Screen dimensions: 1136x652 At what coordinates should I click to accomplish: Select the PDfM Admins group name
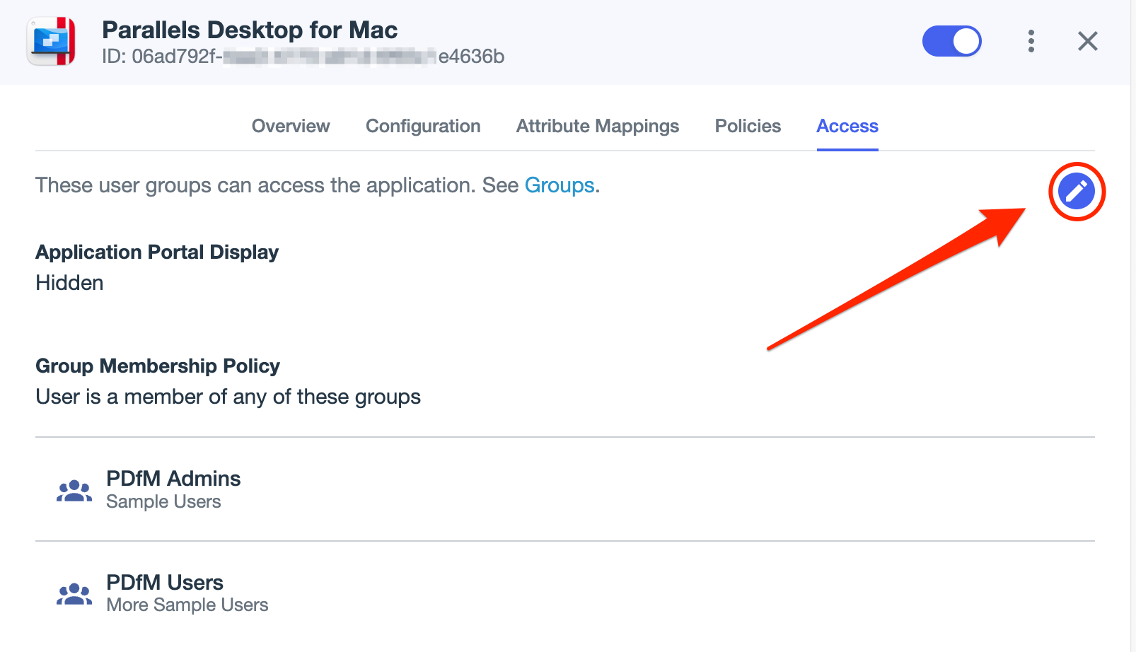click(173, 479)
